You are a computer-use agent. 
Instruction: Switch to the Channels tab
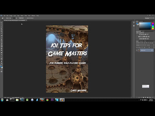point(141,41)
